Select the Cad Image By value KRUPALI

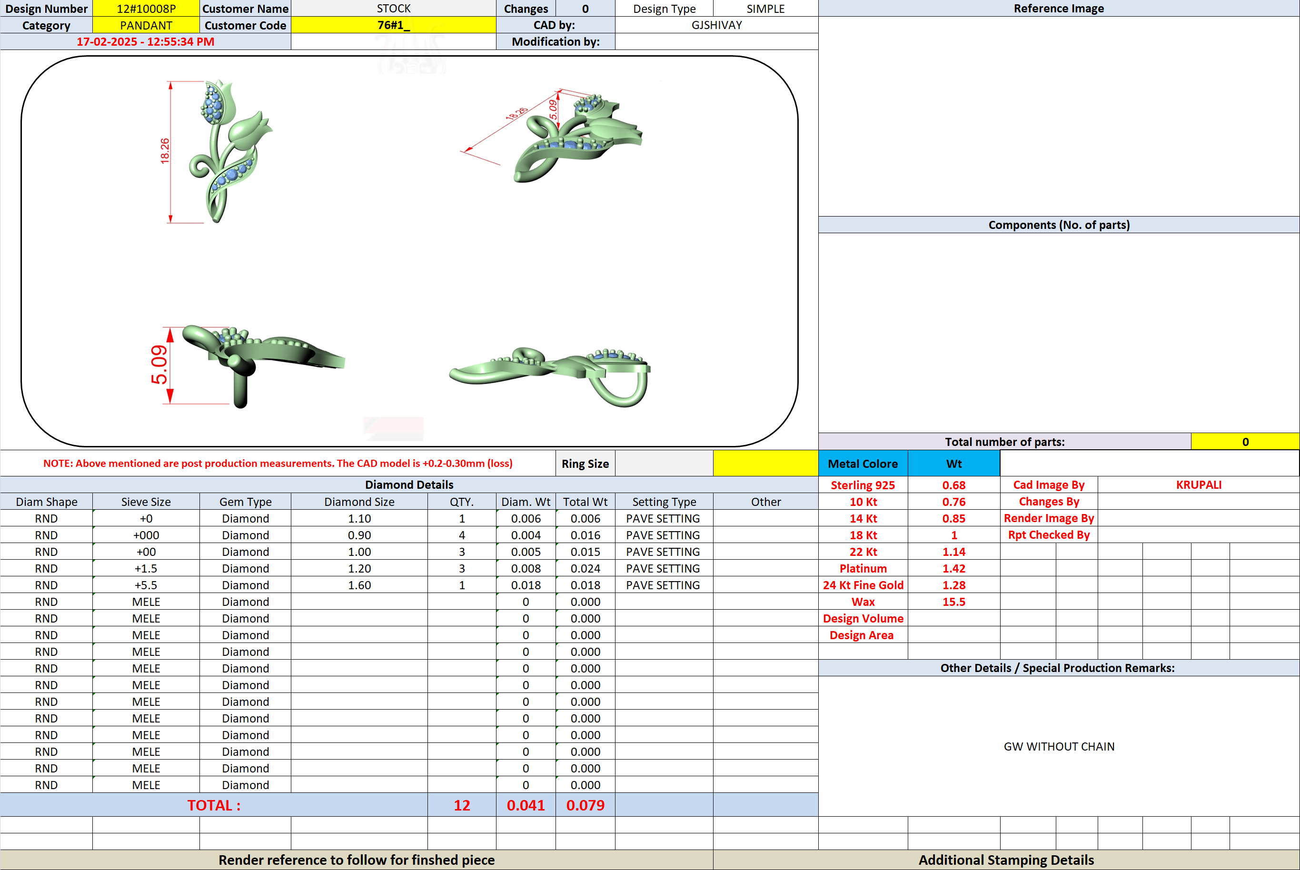[x=1199, y=484]
